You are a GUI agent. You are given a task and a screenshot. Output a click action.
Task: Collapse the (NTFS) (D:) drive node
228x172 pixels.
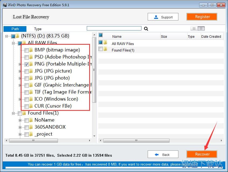point(6,36)
